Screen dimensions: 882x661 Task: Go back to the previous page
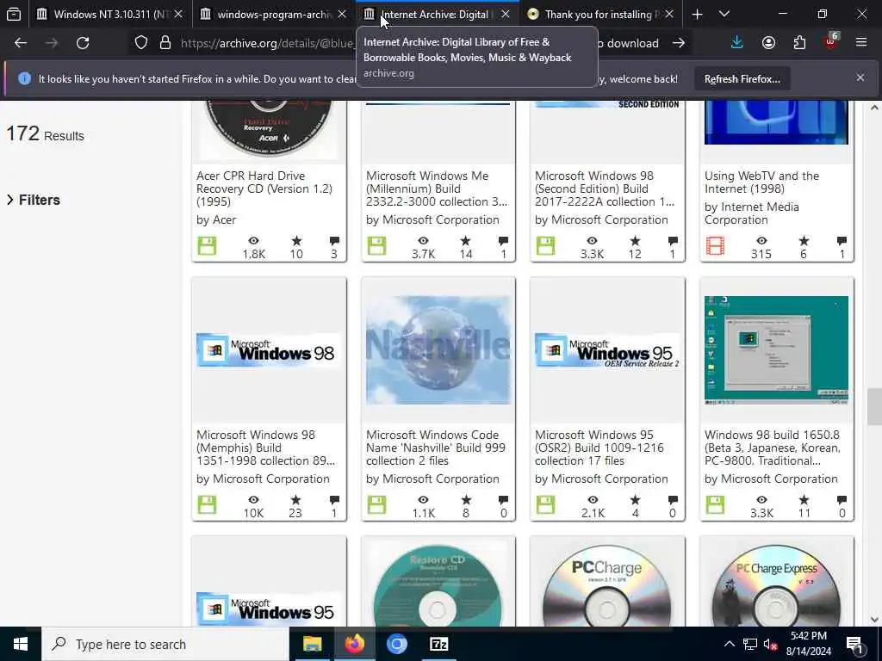[x=21, y=43]
